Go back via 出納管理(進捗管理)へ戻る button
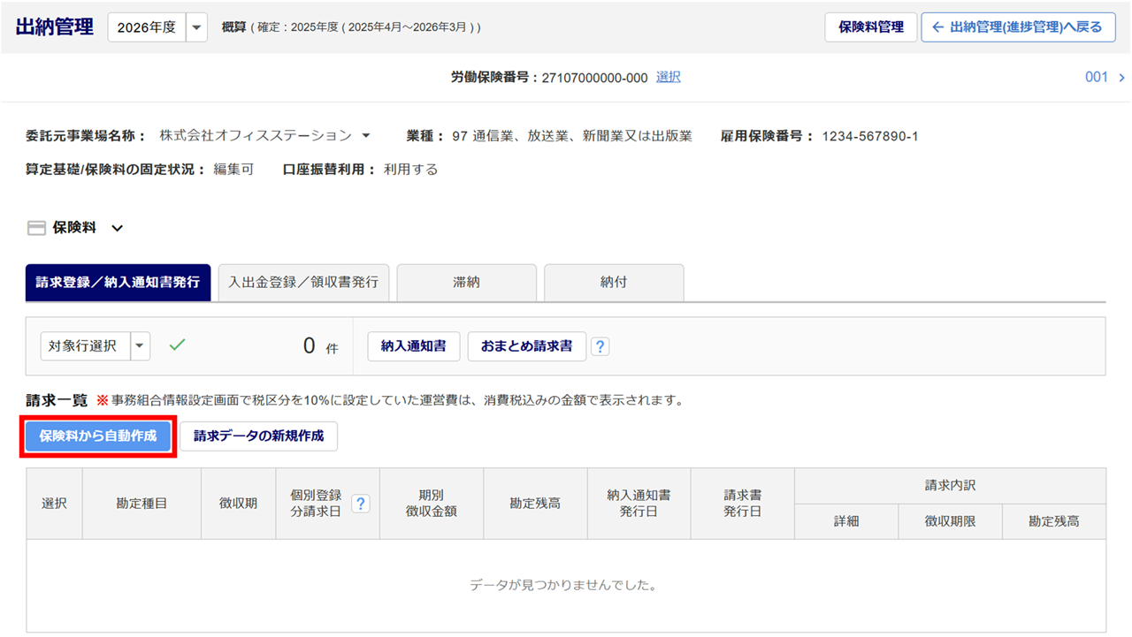The width and height of the screenshot is (1132, 637). [x=1018, y=27]
